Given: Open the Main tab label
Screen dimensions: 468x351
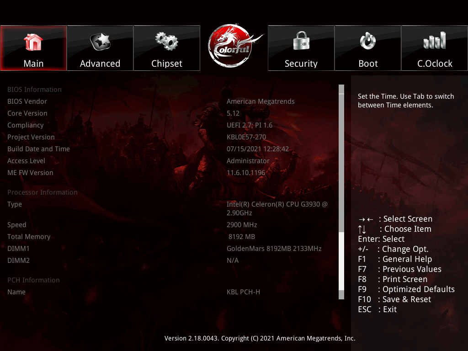Looking at the screenshot, I should (x=33, y=64).
